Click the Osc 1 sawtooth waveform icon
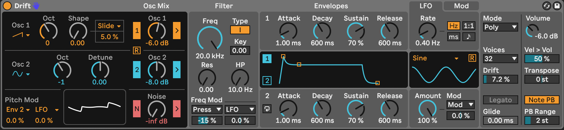Image resolution: width=564 pixels, height=130 pixels. pos(18,35)
